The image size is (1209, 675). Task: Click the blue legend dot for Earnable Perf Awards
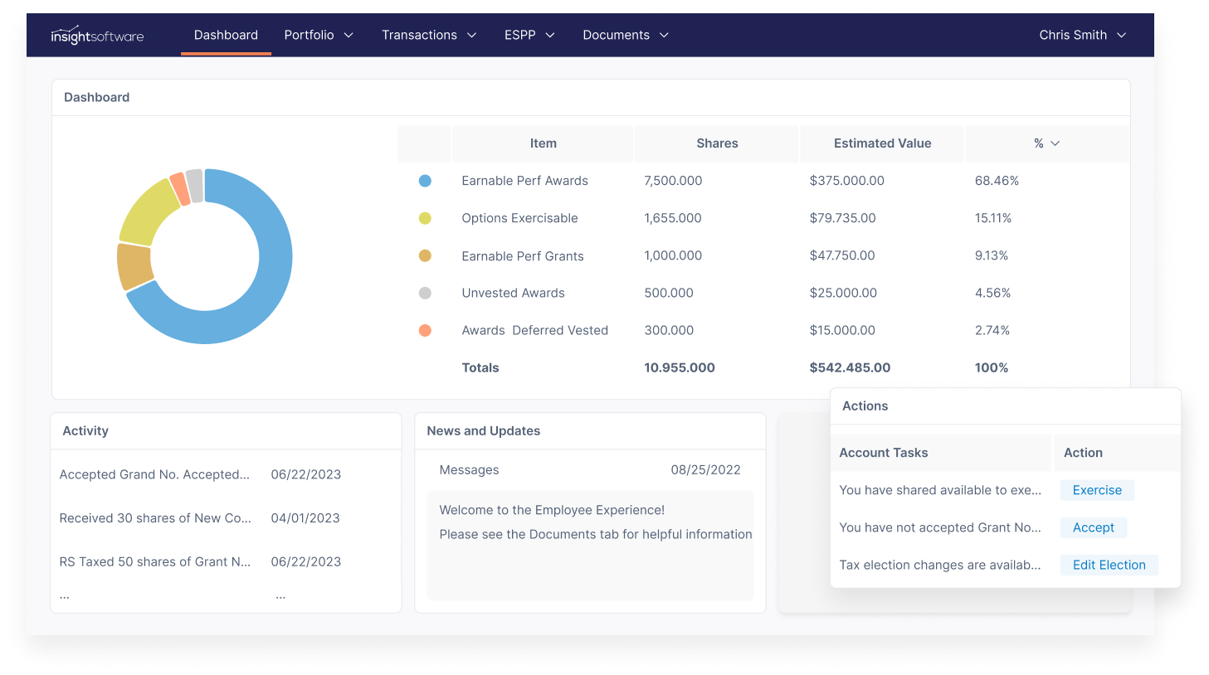coord(426,181)
